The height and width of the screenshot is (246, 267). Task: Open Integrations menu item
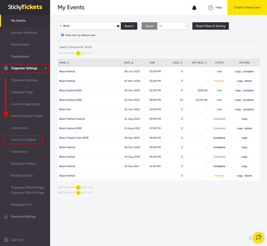(x=20, y=152)
